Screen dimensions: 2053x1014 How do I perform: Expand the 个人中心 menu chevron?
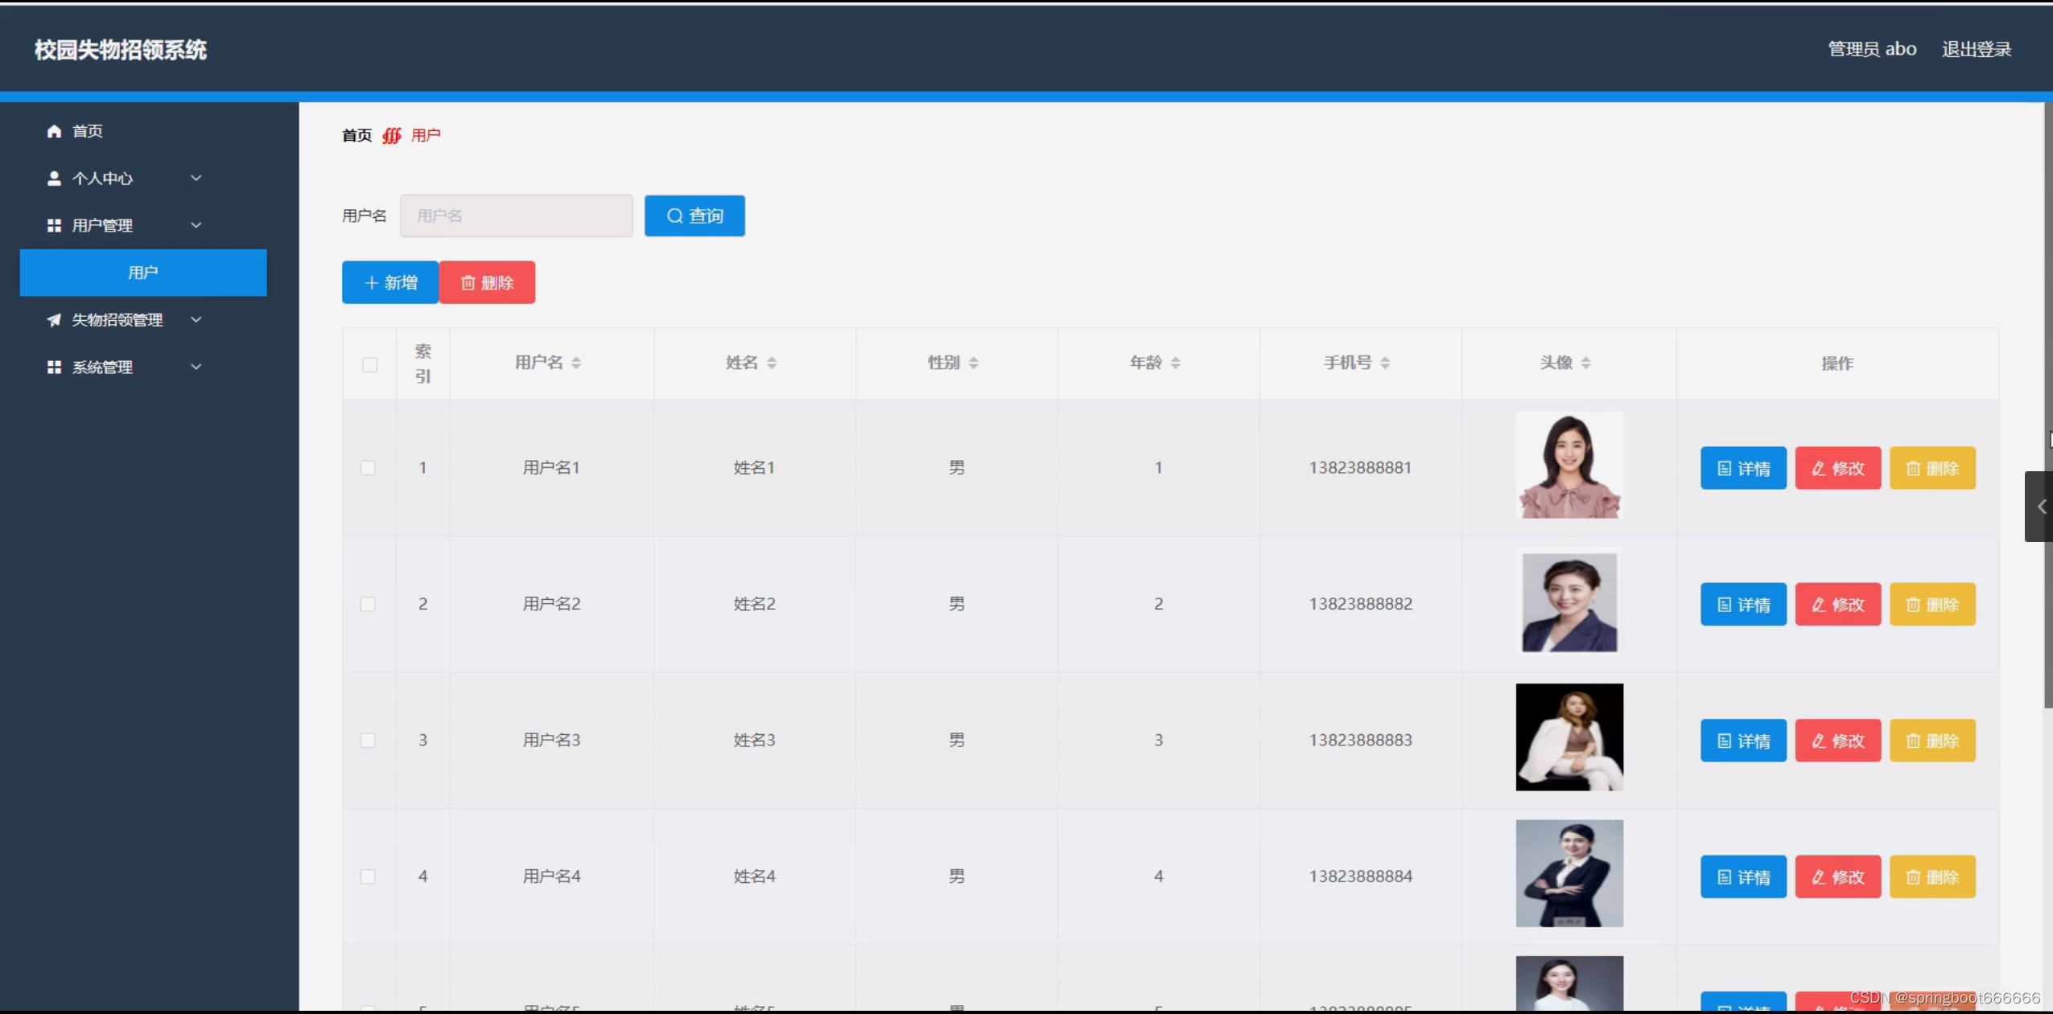coord(196,179)
